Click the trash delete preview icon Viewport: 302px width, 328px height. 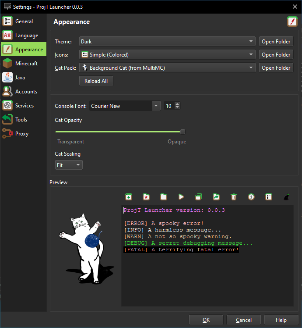coord(234,197)
